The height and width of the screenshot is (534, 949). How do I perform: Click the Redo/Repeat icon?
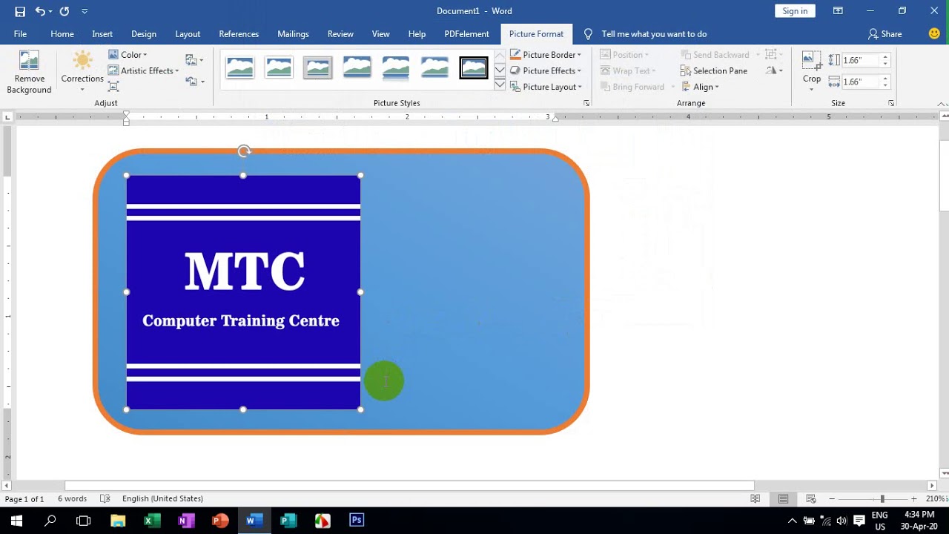click(x=65, y=11)
